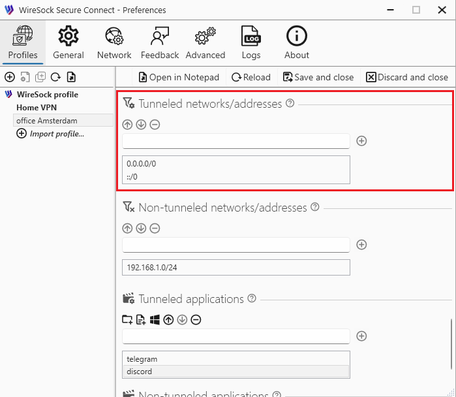Select telegram in tunneled applications
The image size is (456, 397).
[x=236, y=359]
